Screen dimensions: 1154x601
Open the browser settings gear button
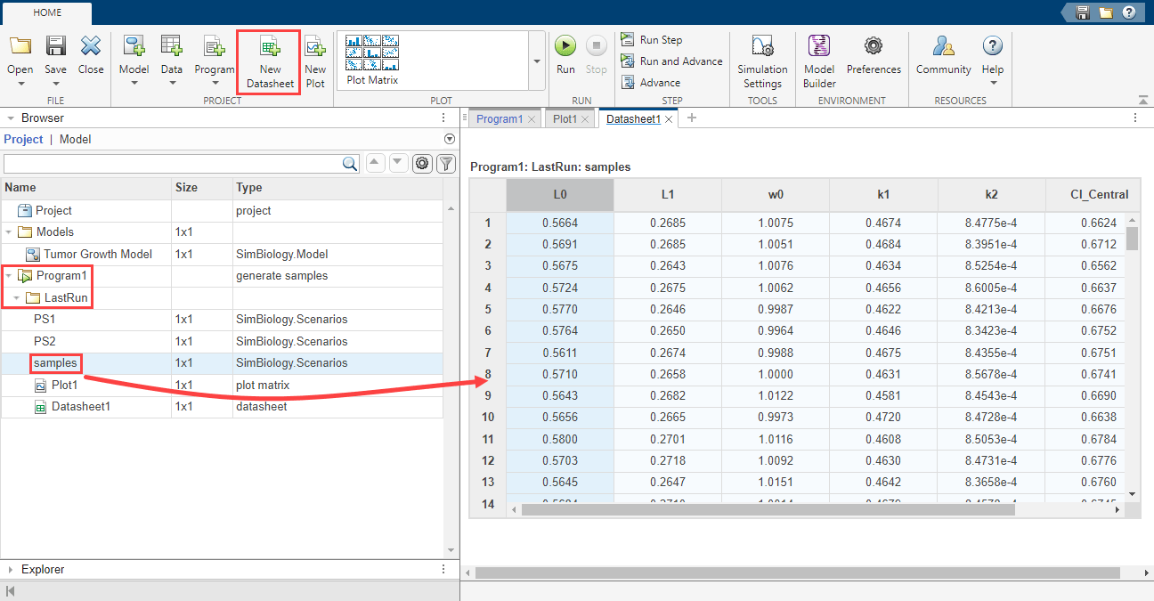pos(422,164)
